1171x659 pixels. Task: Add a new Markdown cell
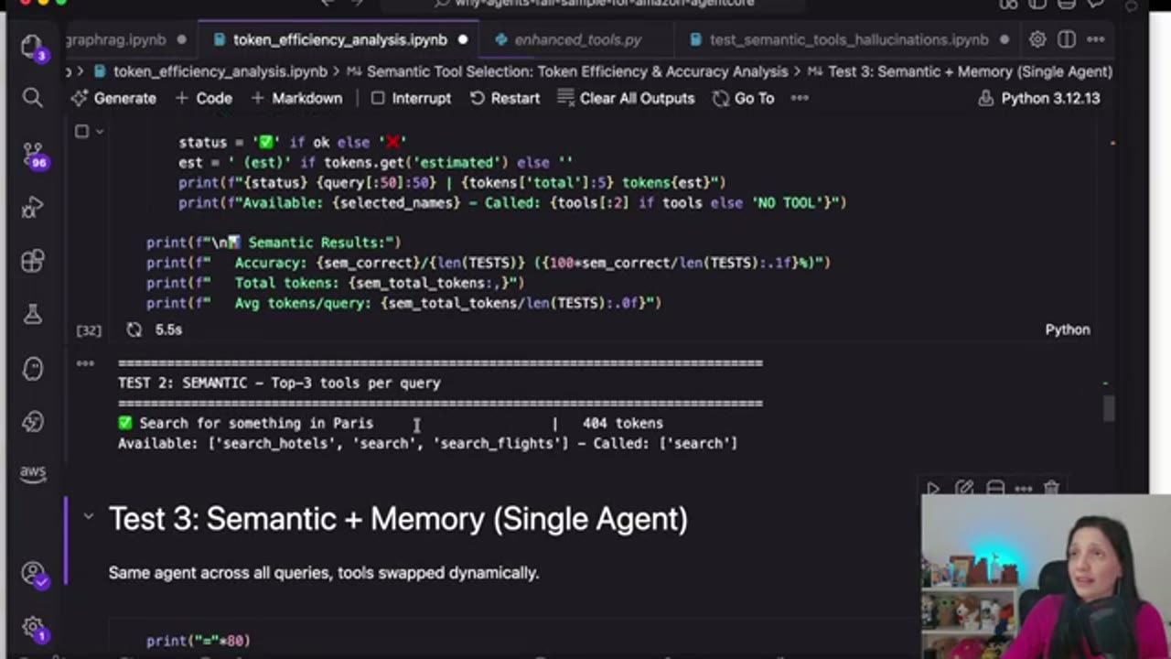tap(296, 98)
